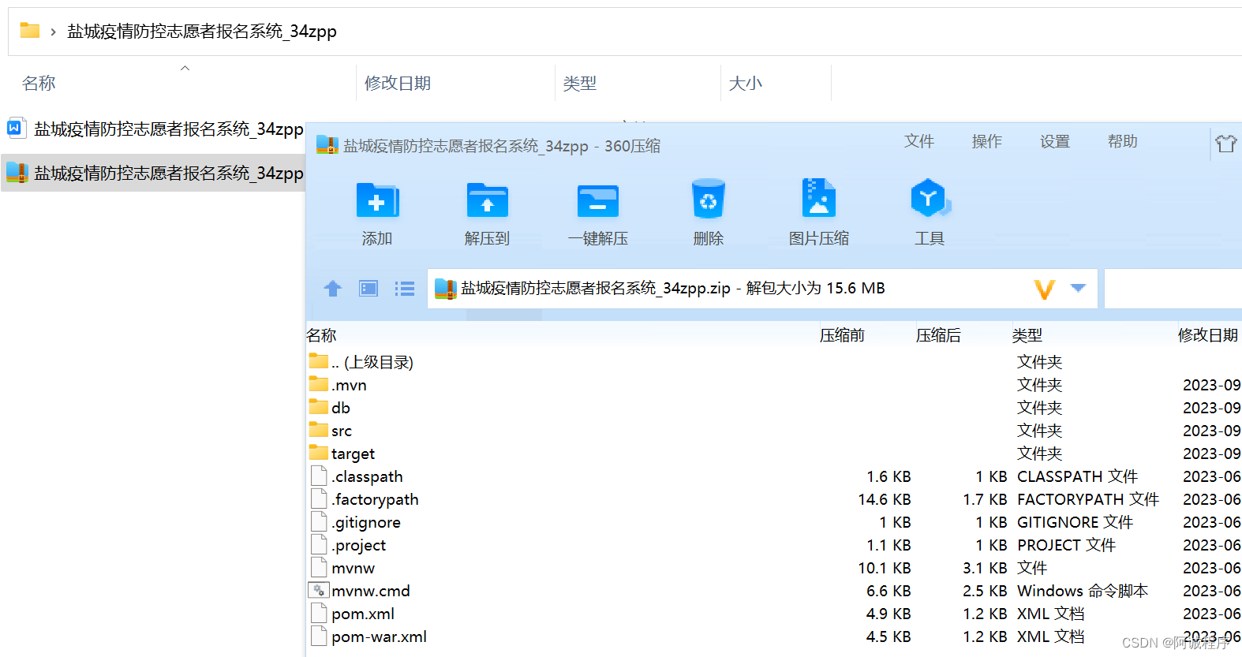Viewport: 1242px width, 657px height.
Task: Select the mvnw file name
Action: [354, 568]
